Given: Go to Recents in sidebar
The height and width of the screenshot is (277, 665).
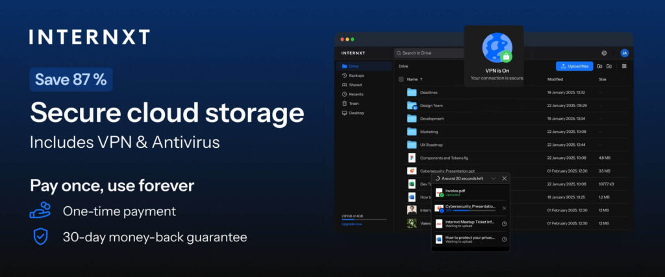Looking at the screenshot, I should click(356, 94).
